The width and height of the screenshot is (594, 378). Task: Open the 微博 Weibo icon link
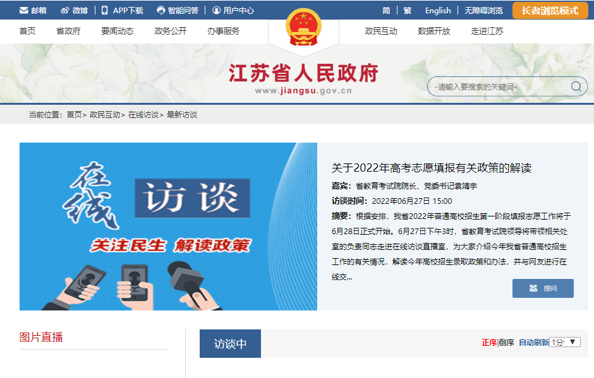coord(65,11)
